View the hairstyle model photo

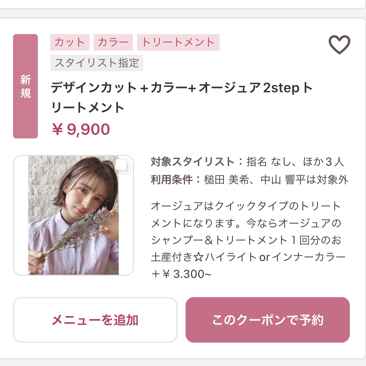[73, 215]
